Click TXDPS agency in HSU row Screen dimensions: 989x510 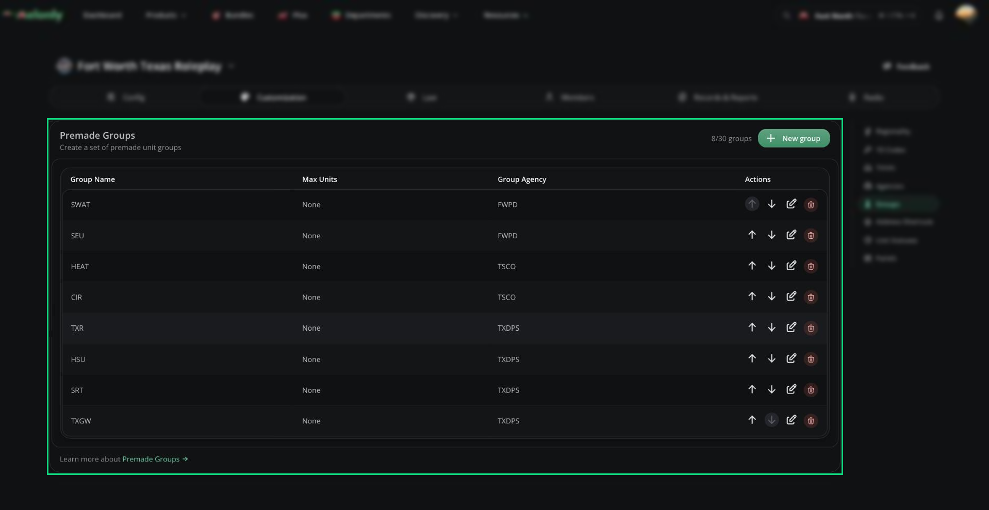coord(508,359)
